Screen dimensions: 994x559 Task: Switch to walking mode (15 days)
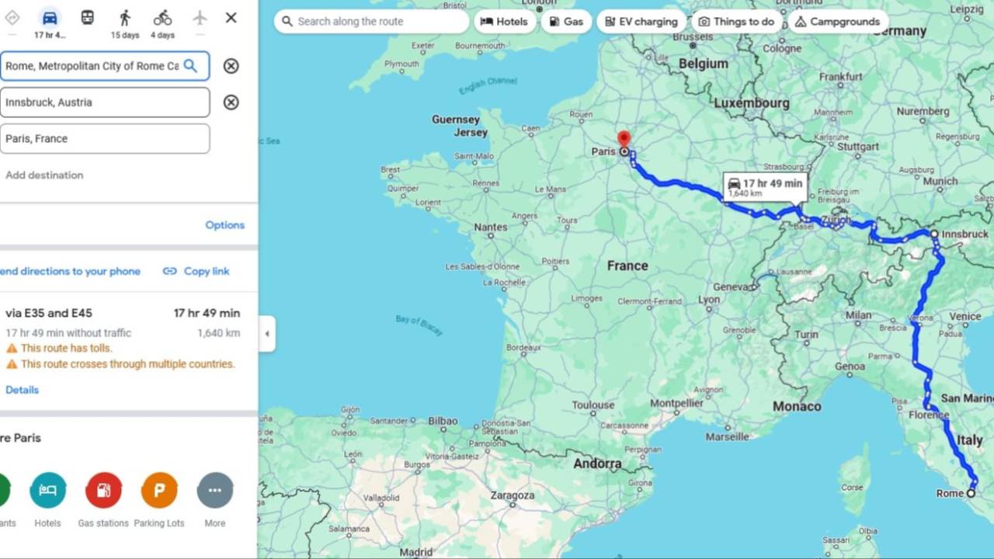coord(125,23)
